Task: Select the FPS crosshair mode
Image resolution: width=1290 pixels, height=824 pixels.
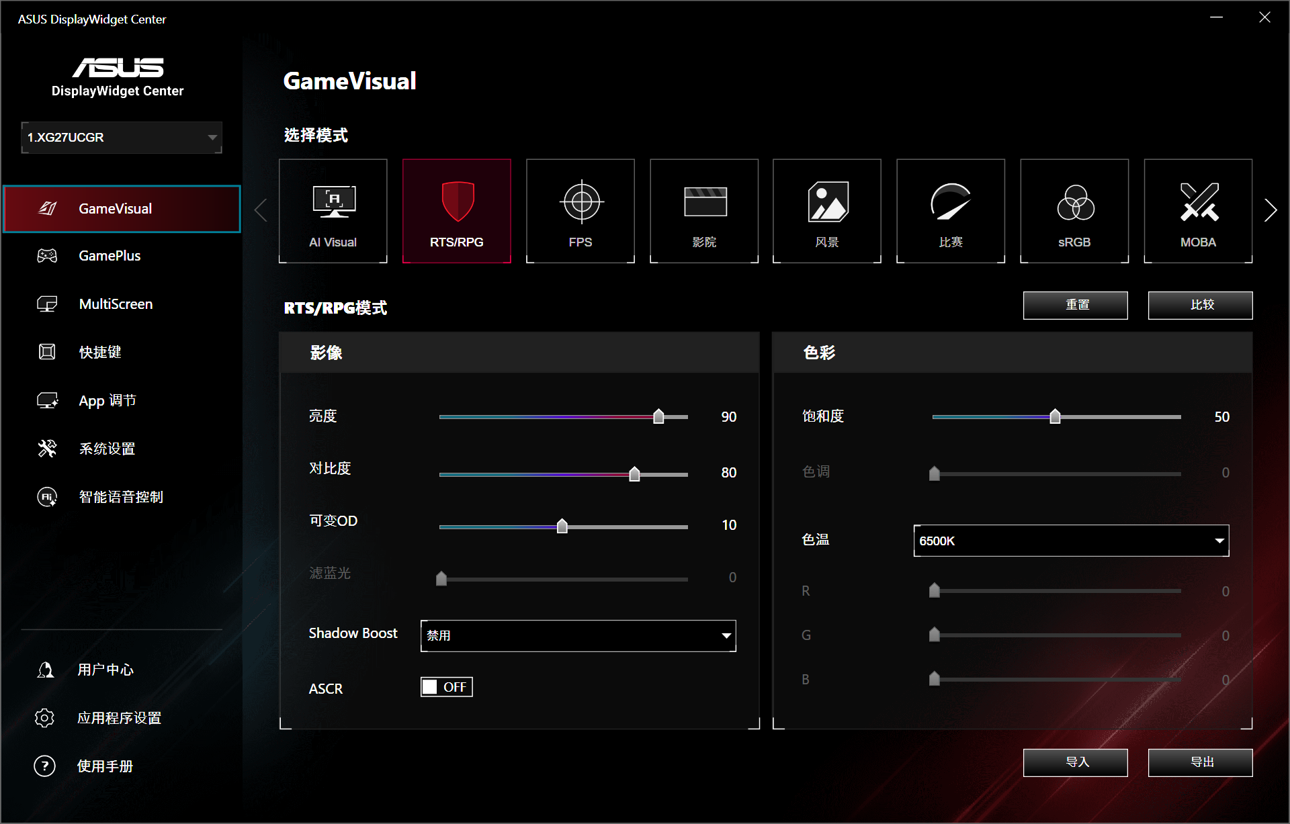Action: 580,210
